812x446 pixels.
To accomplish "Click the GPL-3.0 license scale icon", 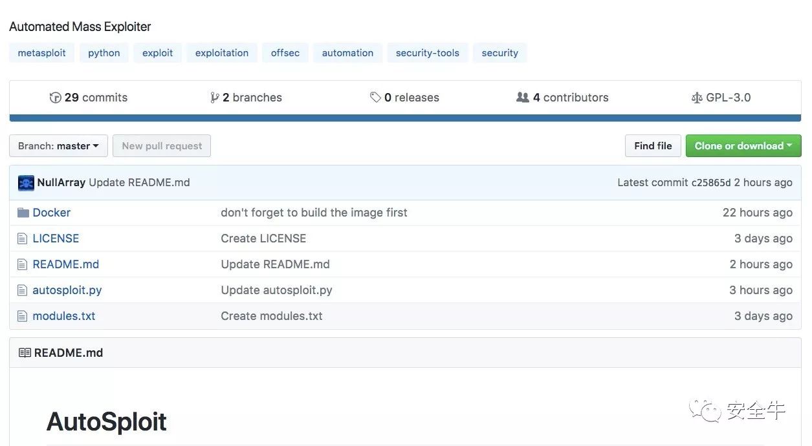I will [696, 98].
